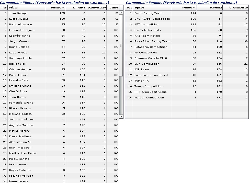The image size is (249, 183).
Task: Click the pilots table D.Antecesor header
Action: 96,8
